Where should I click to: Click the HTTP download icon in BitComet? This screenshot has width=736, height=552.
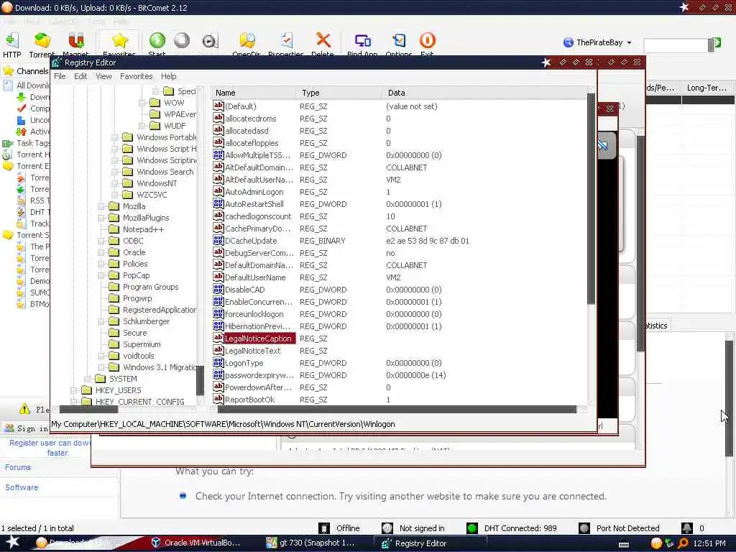pos(11,41)
